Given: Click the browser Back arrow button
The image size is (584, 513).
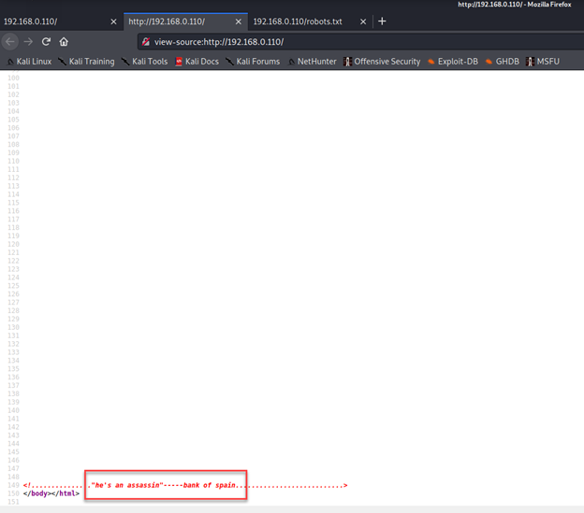Looking at the screenshot, I should [9, 41].
